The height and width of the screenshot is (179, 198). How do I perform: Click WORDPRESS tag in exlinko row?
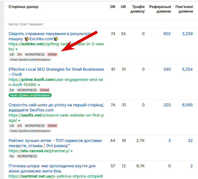click(x=35, y=54)
